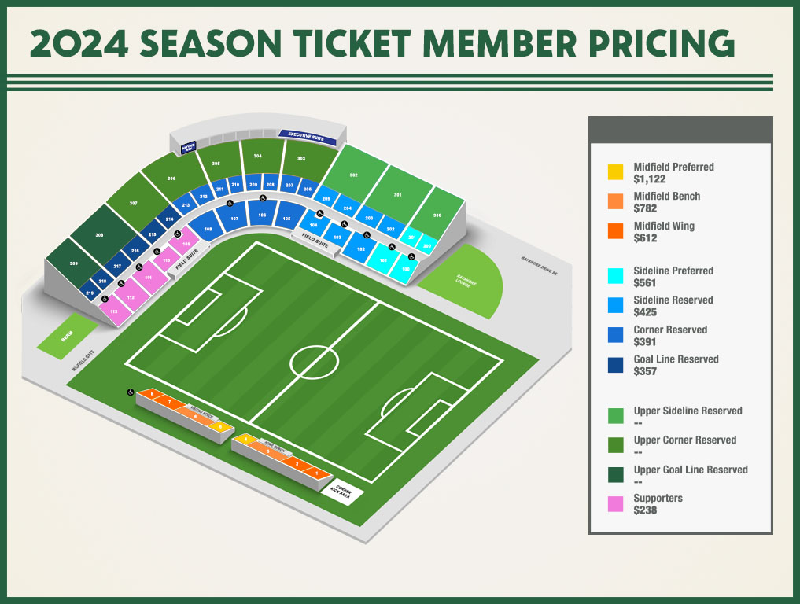800x604 pixels.
Task: Select the Executive Suite label
Action: [x=307, y=137]
